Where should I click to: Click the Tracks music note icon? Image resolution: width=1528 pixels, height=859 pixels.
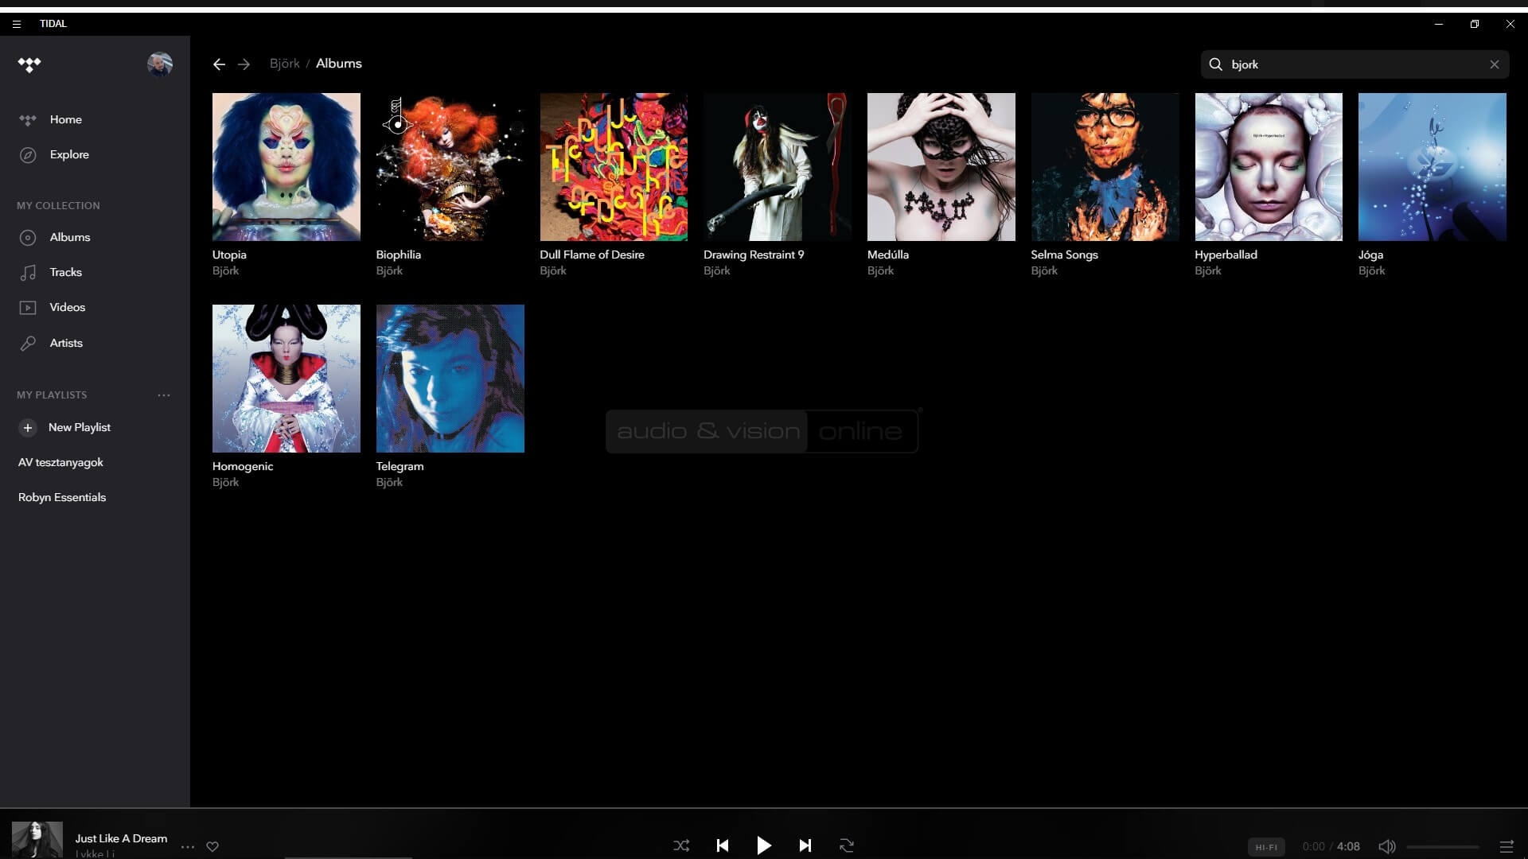tap(28, 273)
